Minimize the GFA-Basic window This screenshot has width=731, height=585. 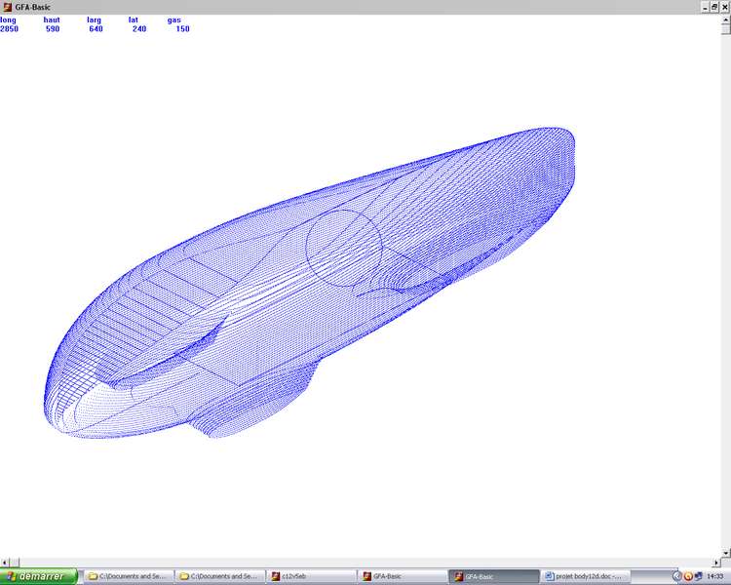pos(706,7)
